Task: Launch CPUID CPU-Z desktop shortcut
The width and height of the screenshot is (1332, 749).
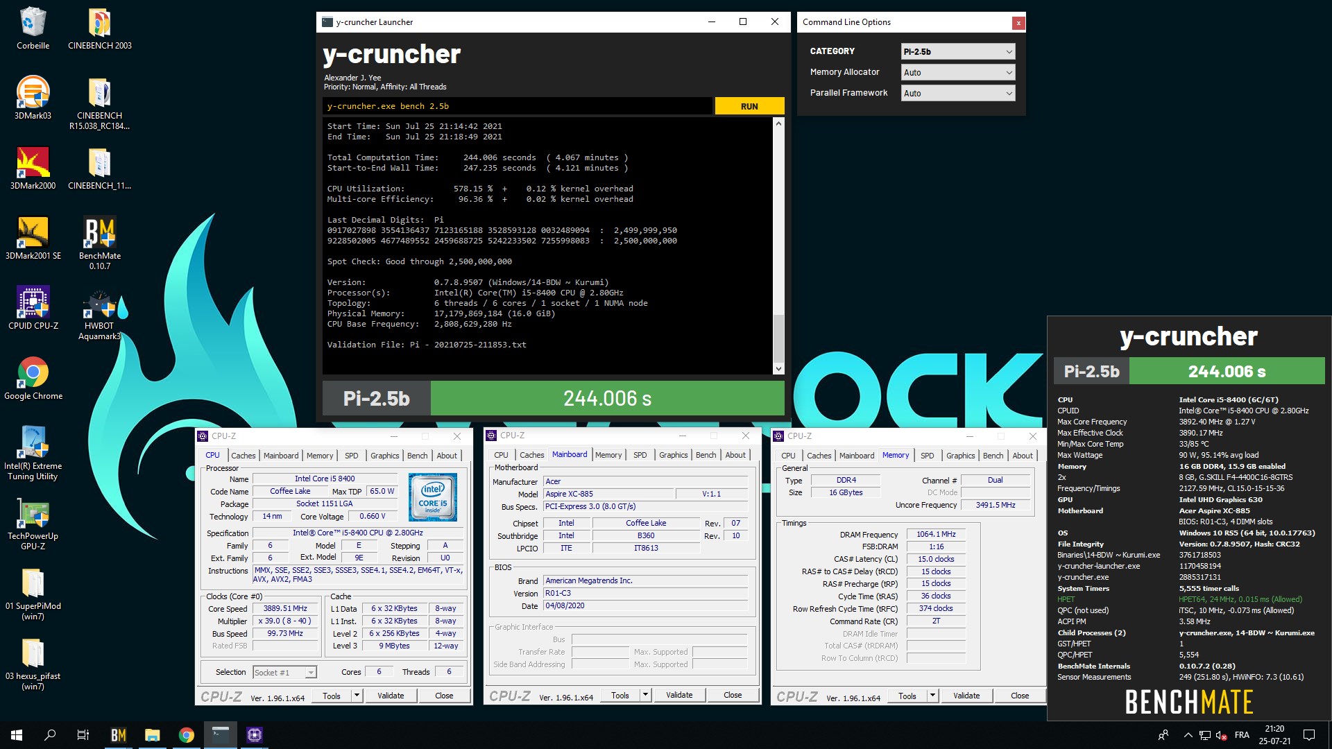Action: tap(33, 308)
